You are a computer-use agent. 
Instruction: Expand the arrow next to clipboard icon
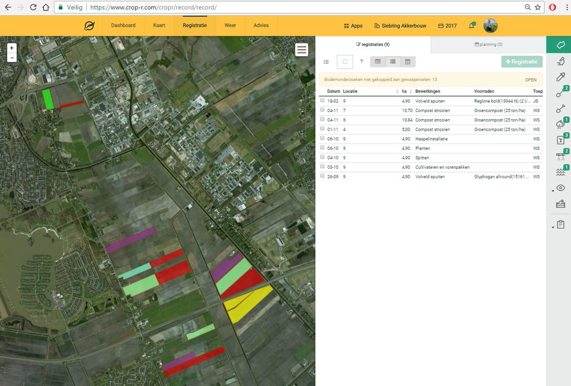pos(553,227)
